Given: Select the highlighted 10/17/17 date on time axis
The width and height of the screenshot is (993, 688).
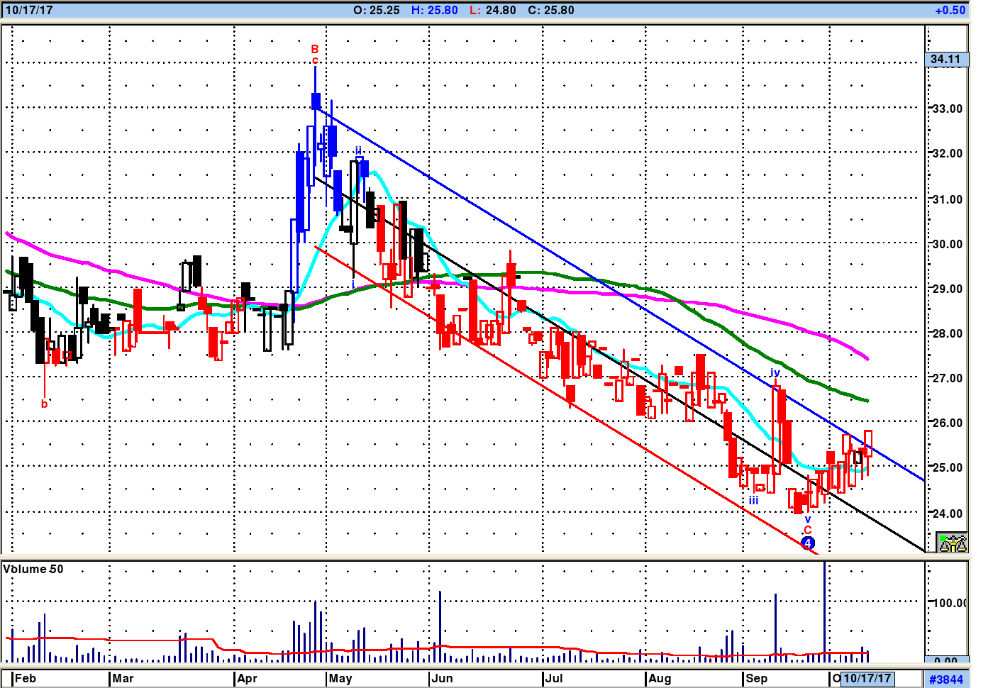Looking at the screenshot, I should coord(867,679).
